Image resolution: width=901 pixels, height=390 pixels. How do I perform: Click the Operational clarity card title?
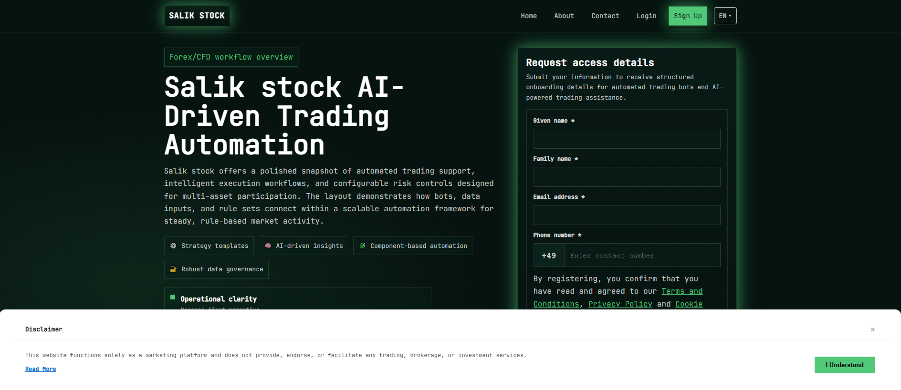[219, 299]
